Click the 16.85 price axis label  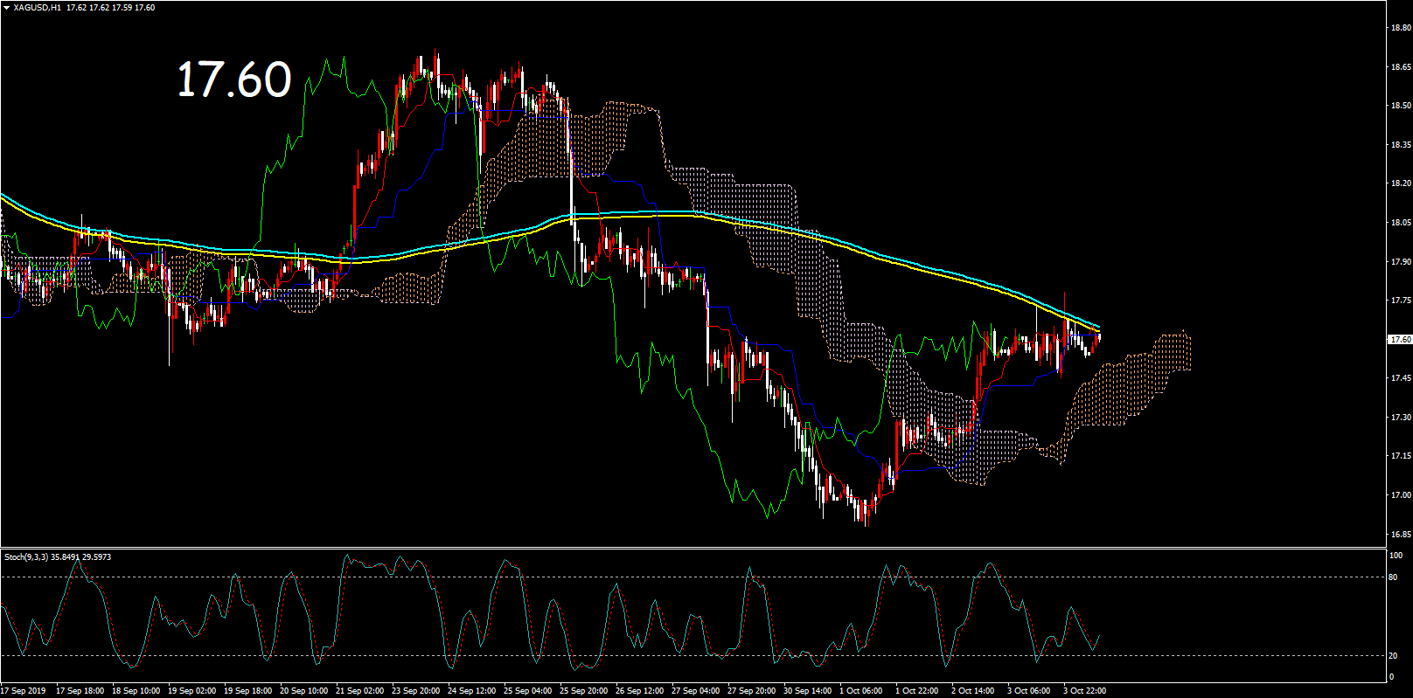[1401, 534]
